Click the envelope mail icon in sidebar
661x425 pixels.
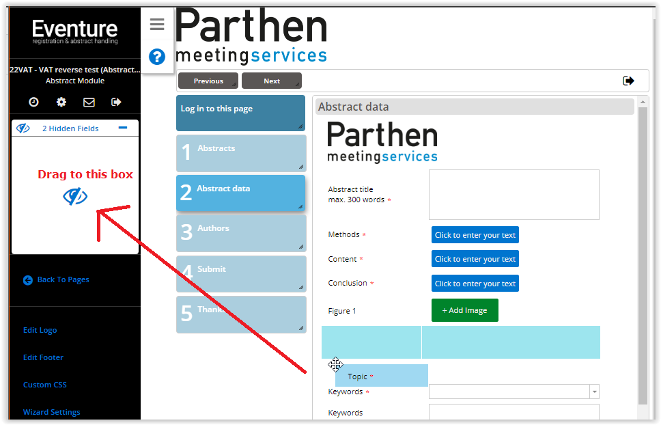pos(89,102)
